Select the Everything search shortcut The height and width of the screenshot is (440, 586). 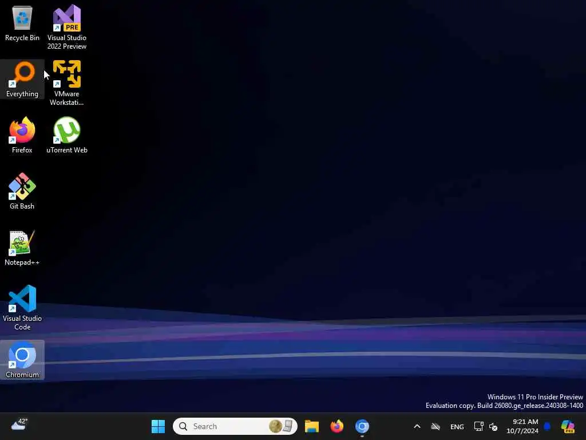pos(22,79)
